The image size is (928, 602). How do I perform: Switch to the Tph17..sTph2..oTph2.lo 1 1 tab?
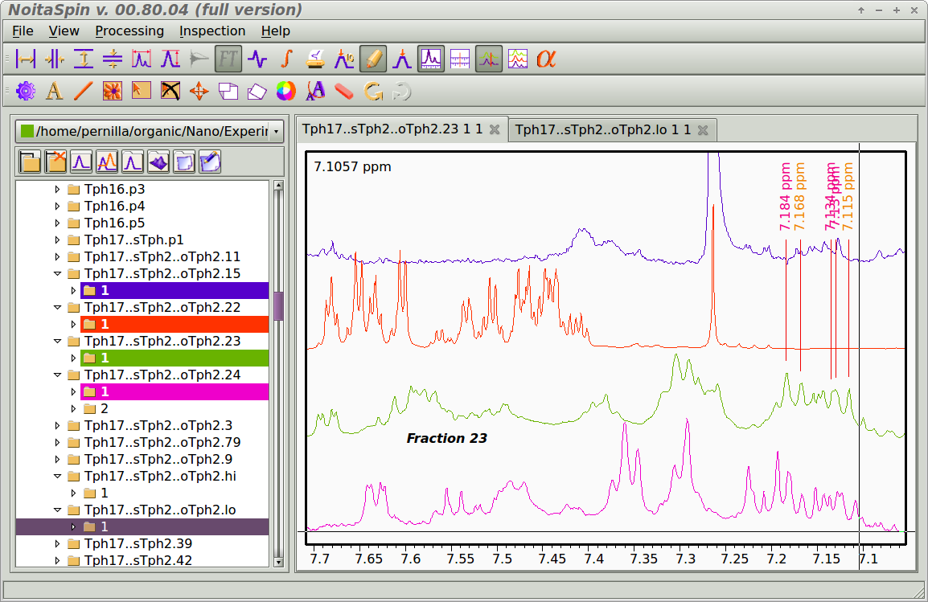[602, 129]
